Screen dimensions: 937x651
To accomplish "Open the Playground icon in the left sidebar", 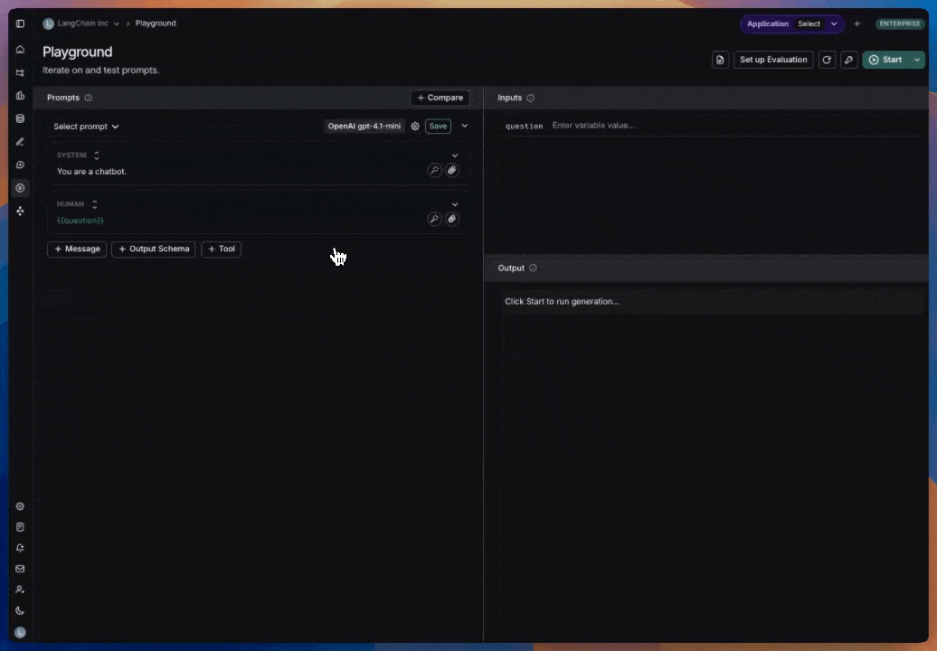I will click(20, 188).
